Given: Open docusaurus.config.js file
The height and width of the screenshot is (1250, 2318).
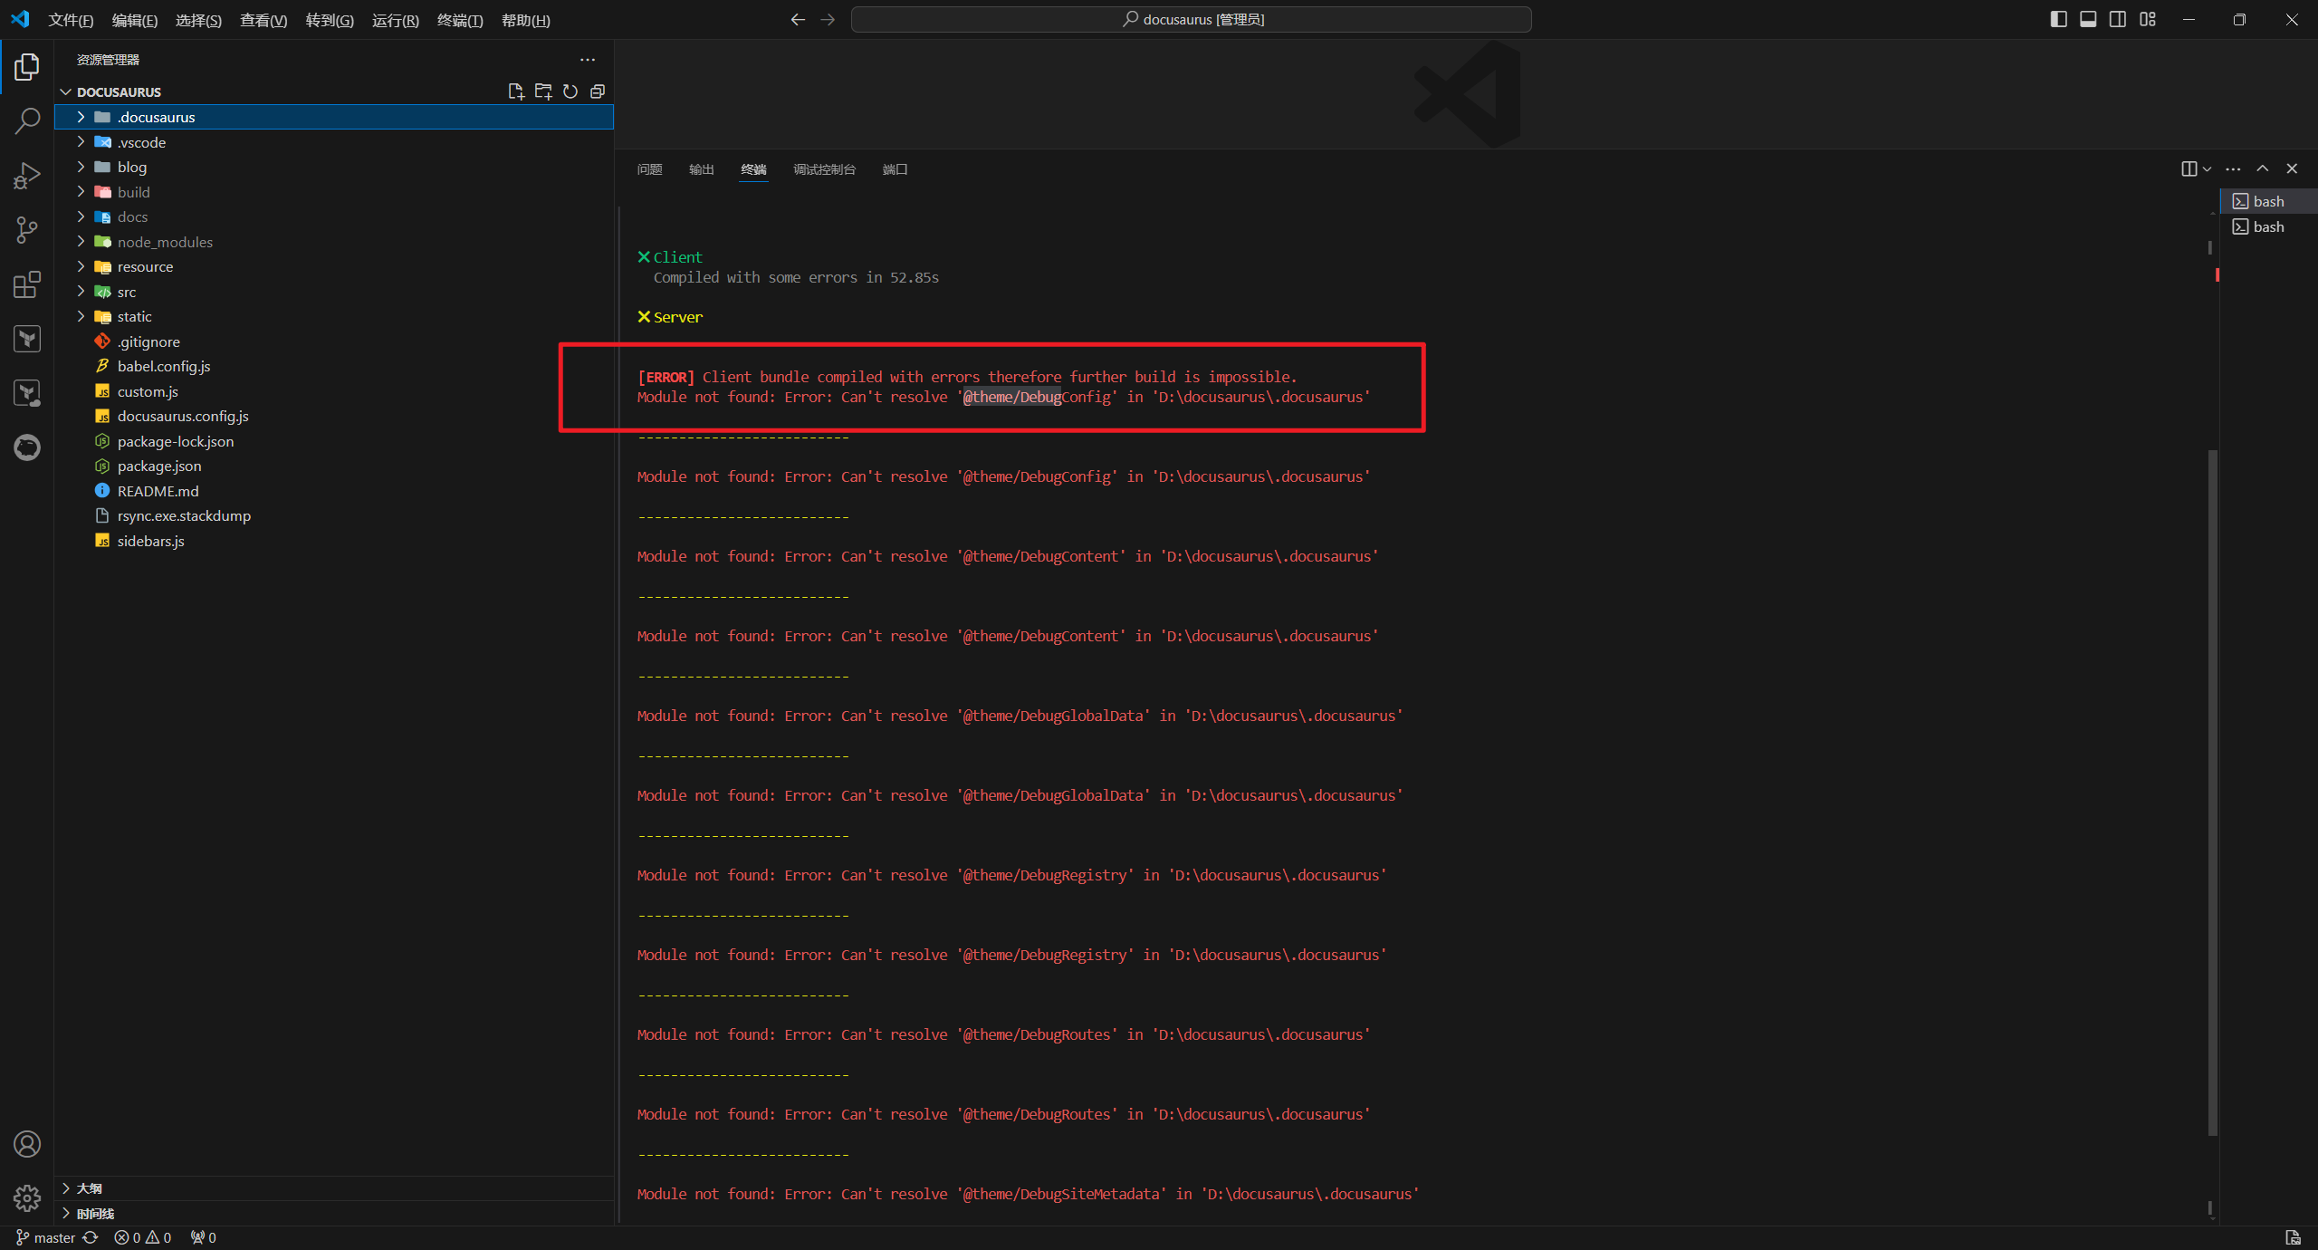Looking at the screenshot, I should (x=334, y=416).
